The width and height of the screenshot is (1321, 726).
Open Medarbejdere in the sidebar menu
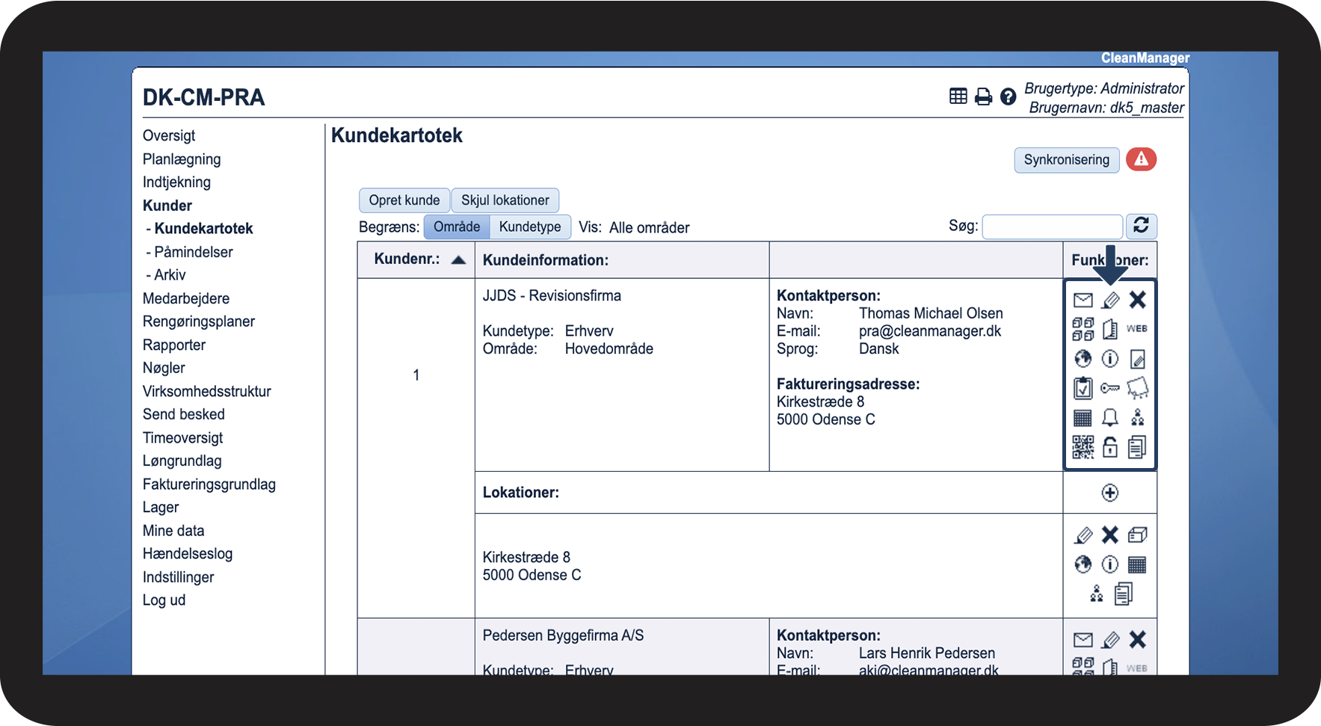(x=186, y=299)
